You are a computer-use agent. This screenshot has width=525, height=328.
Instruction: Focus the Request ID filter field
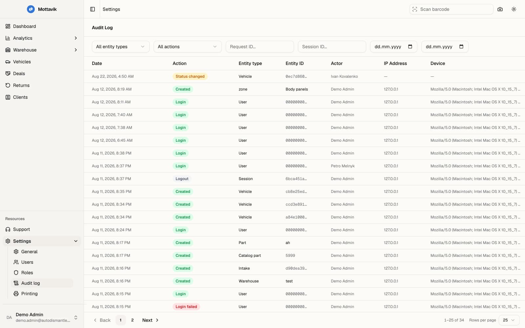(260, 47)
